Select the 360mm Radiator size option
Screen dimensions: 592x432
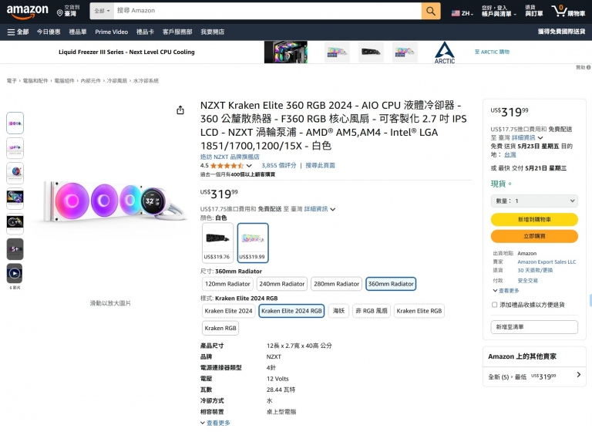(x=391, y=284)
